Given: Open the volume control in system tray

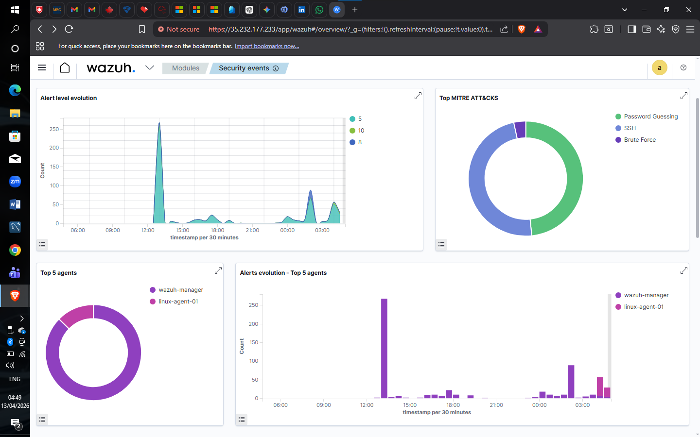Looking at the screenshot, I should (x=10, y=365).
